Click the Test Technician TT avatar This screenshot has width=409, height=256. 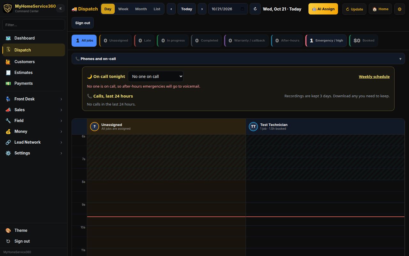pos(253,126)
